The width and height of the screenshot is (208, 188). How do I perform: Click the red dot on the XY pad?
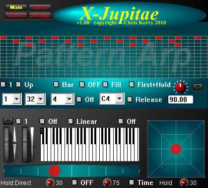176,149
